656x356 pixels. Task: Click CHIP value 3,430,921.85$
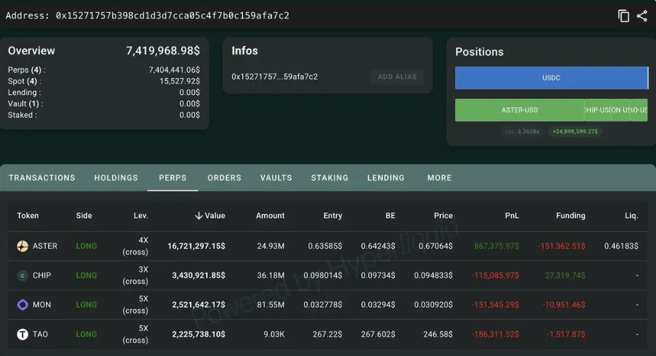pos(198,275)
